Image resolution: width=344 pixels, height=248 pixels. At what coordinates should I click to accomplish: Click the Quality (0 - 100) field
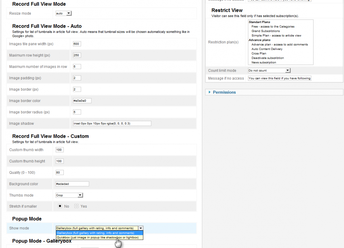tap(60, 173)
